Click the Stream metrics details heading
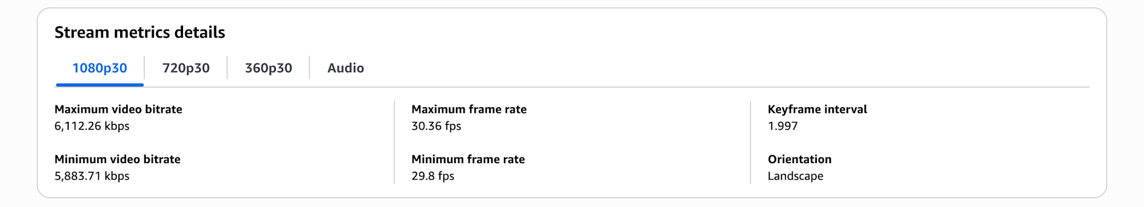Viewport: 1144px width, 207px height. pos(140,33)
